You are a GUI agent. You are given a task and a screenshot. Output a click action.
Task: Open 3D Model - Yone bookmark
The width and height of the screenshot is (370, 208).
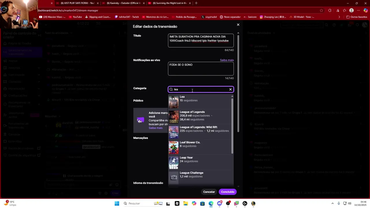(x=301, y=17)
